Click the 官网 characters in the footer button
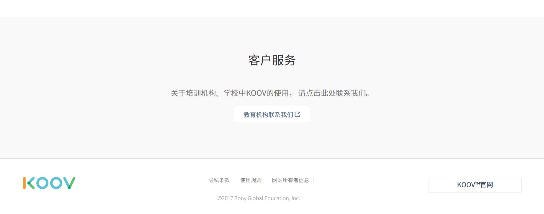 pyautogui.click(x=486, y=185)
